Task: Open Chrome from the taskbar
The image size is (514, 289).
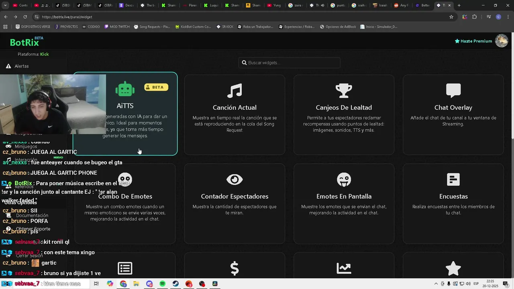Action: click(x=123, y=284)
